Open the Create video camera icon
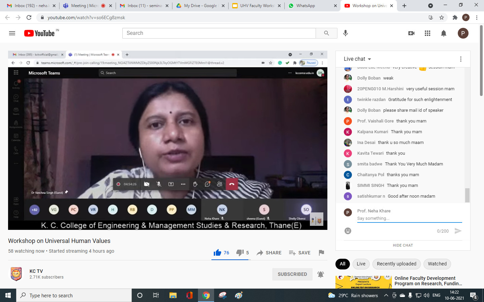The height and width of the screenshot is (302, 484). 411,33
